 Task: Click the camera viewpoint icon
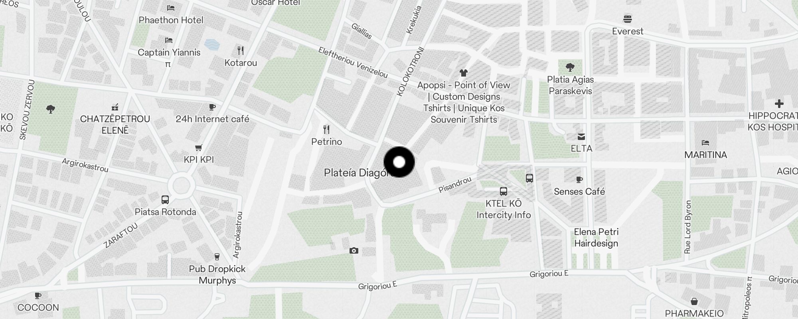[354, 251]
